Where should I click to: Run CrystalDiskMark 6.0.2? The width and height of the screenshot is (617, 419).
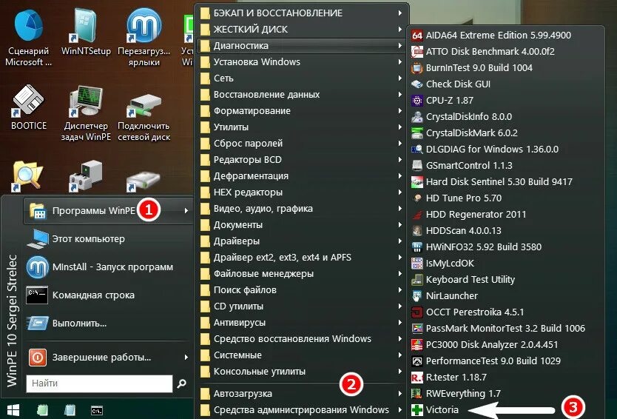tap(506, 133)
